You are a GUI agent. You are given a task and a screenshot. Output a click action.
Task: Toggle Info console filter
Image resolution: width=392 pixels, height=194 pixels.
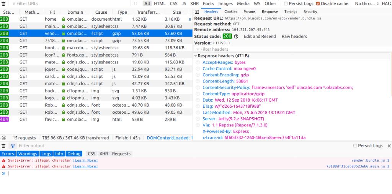click(x=59, y=154)
